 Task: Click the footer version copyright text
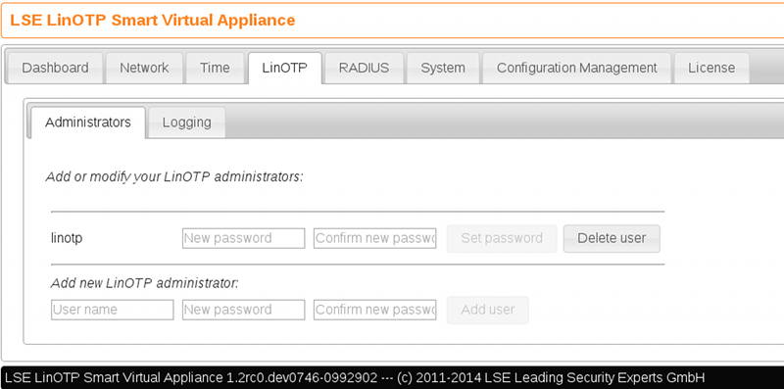click(x=355, y=377)
